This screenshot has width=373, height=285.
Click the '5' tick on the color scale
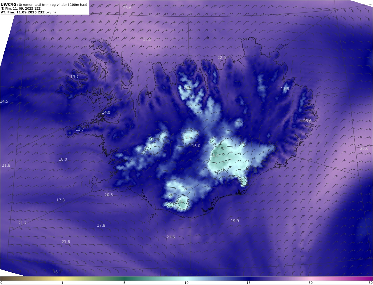pyautogui.click(x=124, y=283)
